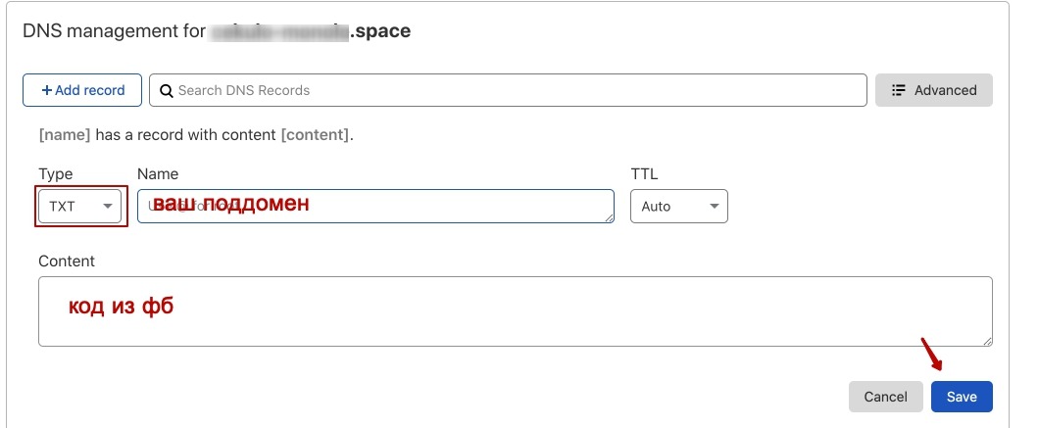Click the Type field label

coord(56,173)
